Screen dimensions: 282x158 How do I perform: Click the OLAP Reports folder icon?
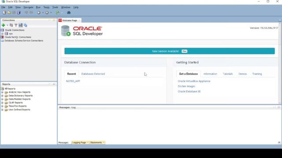(x=6, y=103)
